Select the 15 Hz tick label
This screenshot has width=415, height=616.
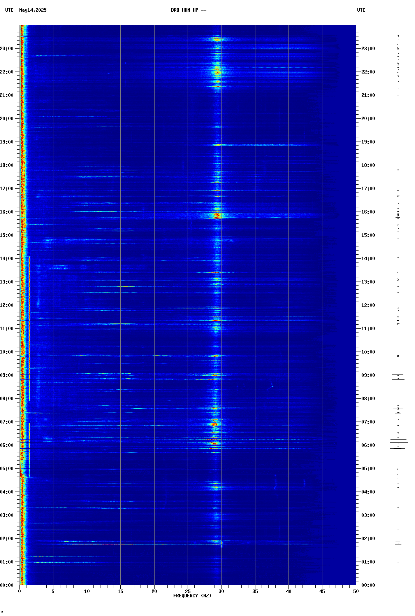pos(120,591)
